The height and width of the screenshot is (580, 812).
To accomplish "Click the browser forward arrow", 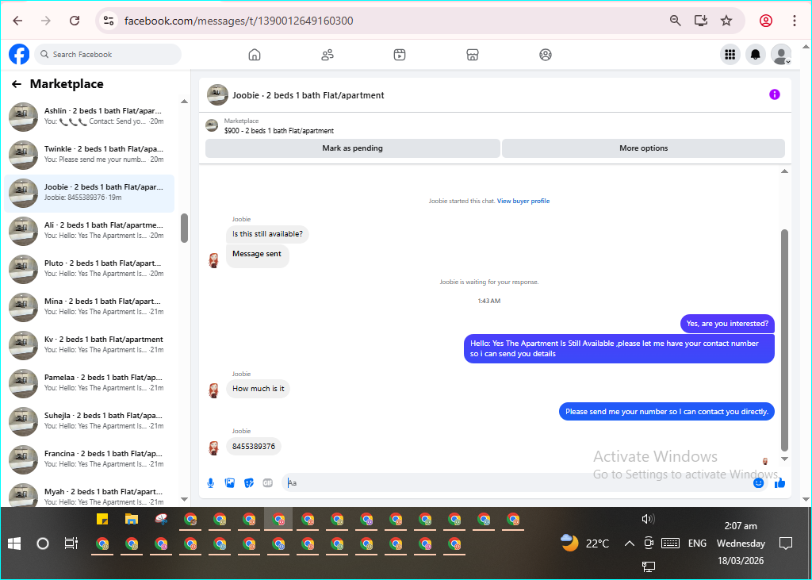I will (46, 21).
